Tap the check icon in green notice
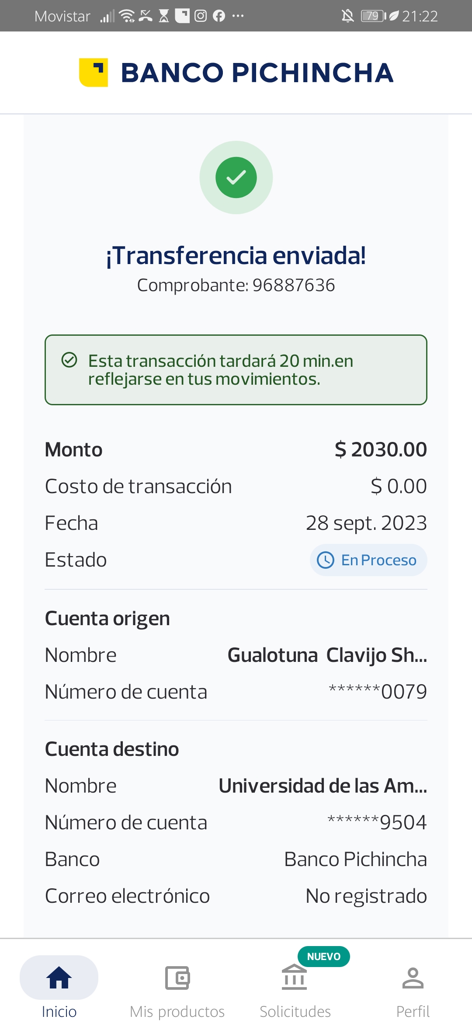Screen dimensions: 472x1023 [69, 360]
